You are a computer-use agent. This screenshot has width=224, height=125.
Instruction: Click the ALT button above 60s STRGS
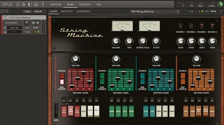(64, 100)
